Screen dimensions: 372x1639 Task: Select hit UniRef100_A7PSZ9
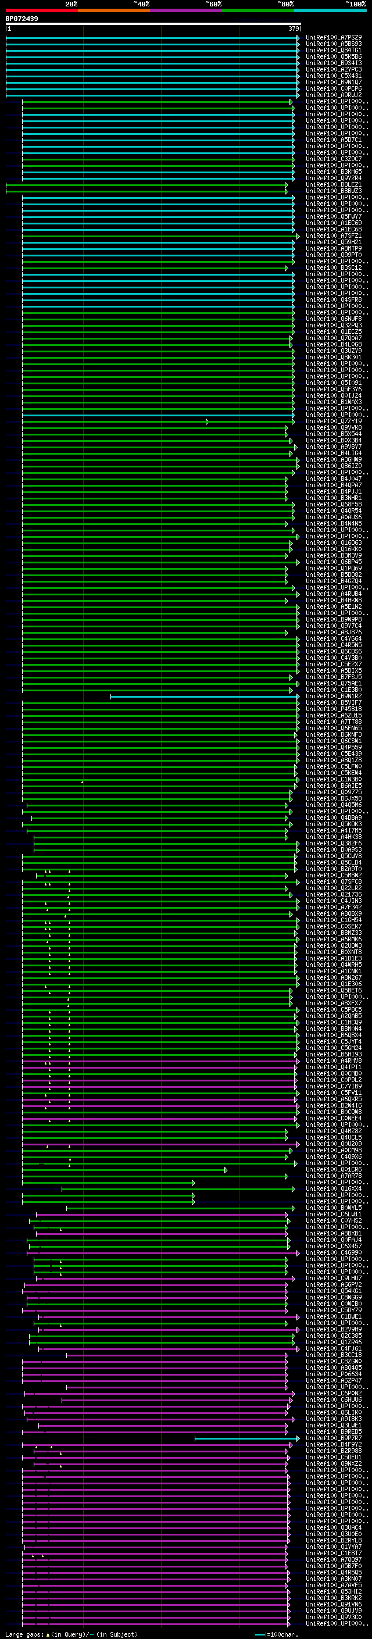334,38
